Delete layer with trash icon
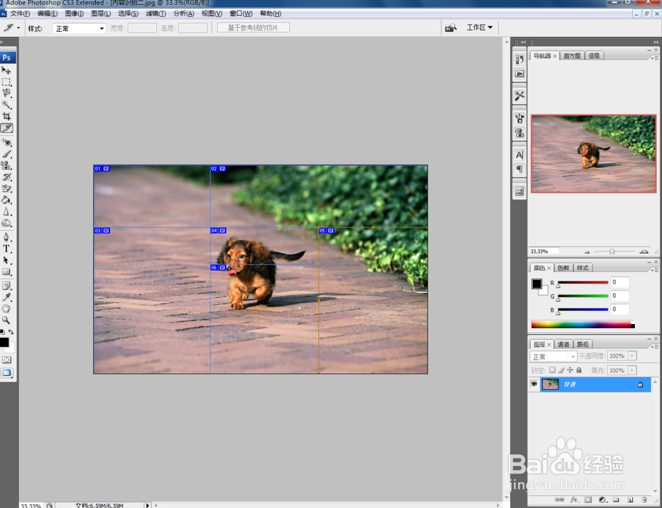 [644, 499]
